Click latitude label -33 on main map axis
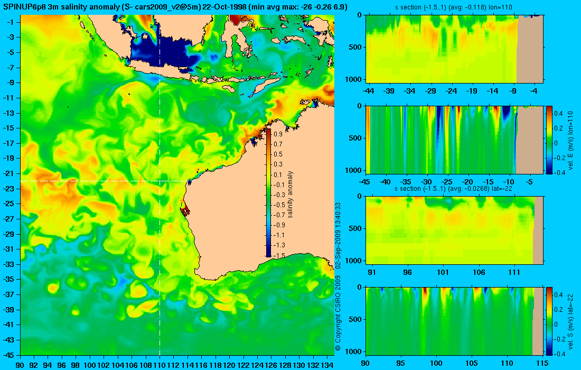This screenshot has height=370, width=581. click(9, 264)
